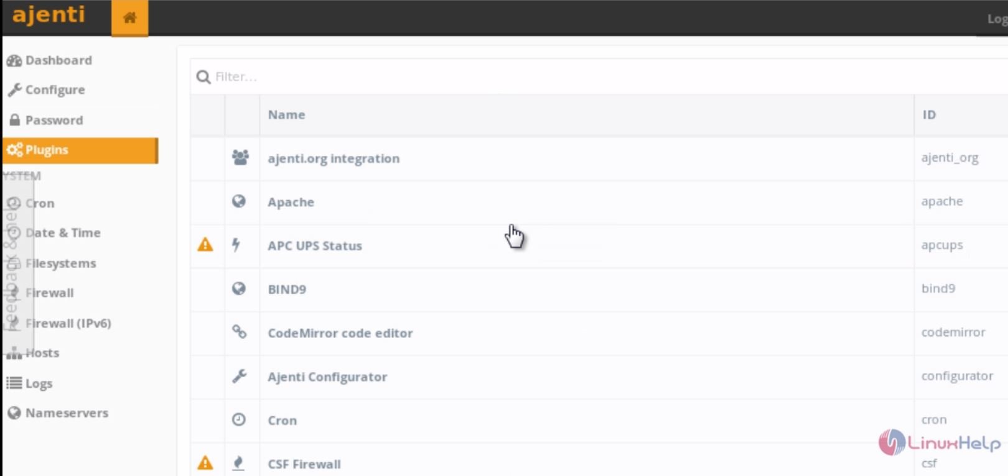Click the Plugins gears icon

pyautogui.click(x=14, y=150)
